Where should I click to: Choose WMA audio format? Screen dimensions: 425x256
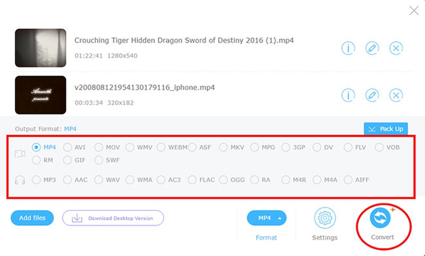point(130,180)
